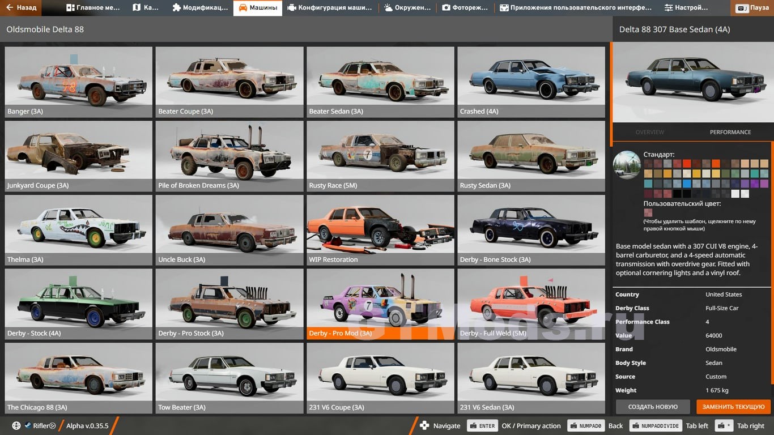Pick the bright blue standard color swatch

687,184
